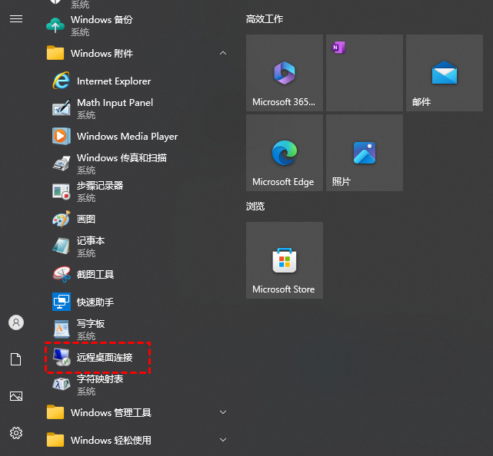The image size is (493, 456).
Task: Click the Windows 轻松使用 folder icon
Action: pyautogui.click(x=55, y=440)
